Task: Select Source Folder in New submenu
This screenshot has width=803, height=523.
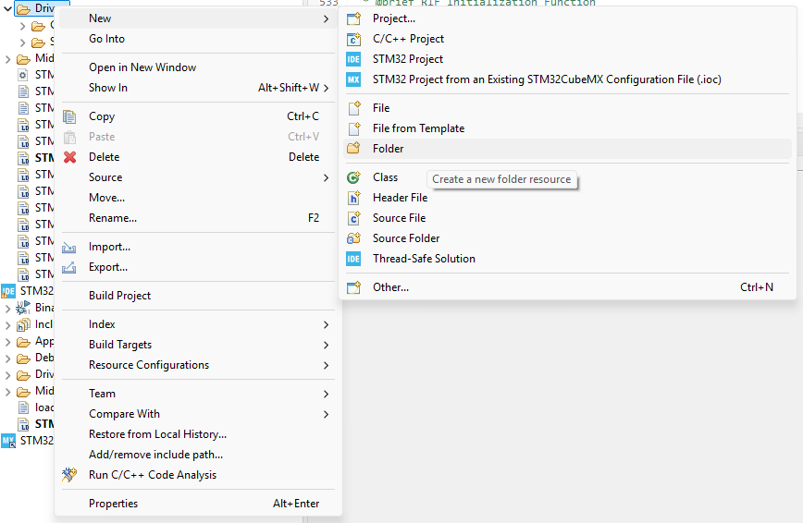Action: click(567, 238)
